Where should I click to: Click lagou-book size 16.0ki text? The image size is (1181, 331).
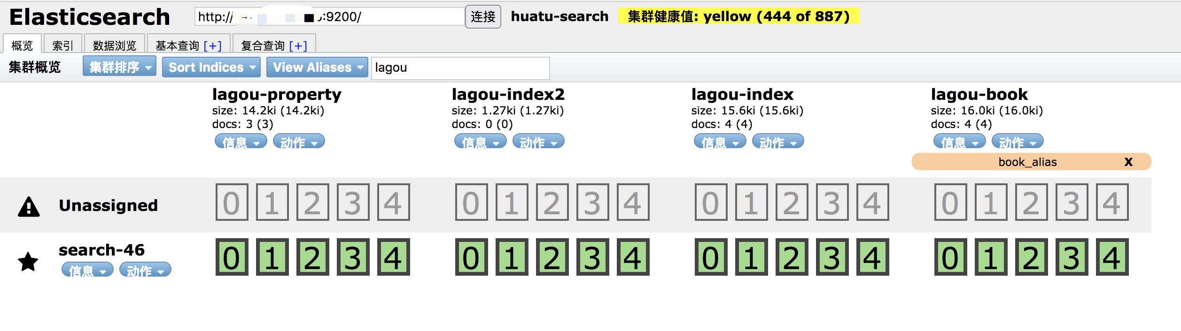point(987,111)
